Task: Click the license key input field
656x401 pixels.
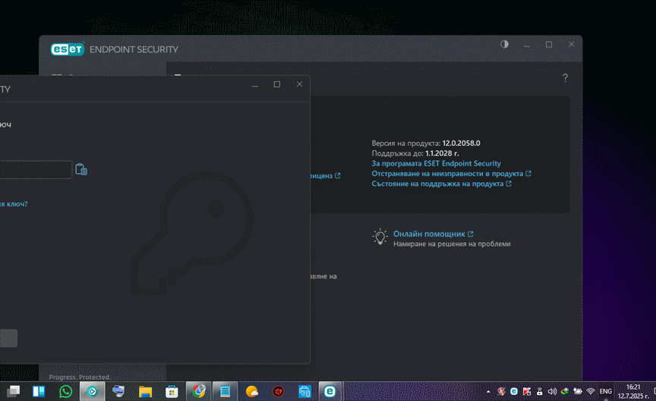Action: point(36,169)
